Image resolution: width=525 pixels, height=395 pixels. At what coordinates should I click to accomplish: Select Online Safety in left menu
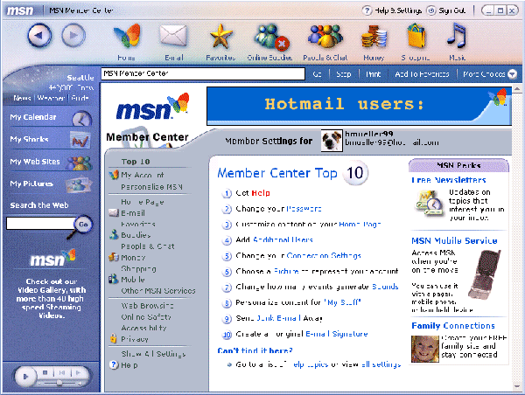(145, 316)
